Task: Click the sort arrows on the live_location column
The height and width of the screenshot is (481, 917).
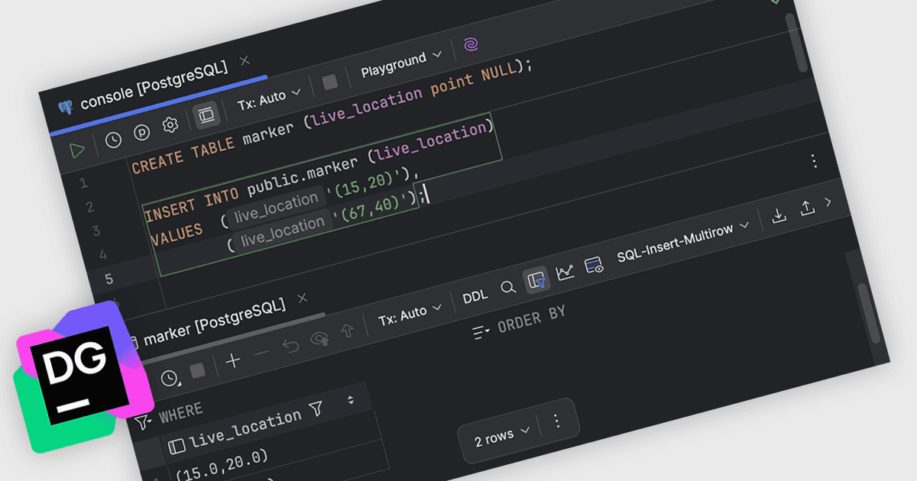Action: [351, 401]
